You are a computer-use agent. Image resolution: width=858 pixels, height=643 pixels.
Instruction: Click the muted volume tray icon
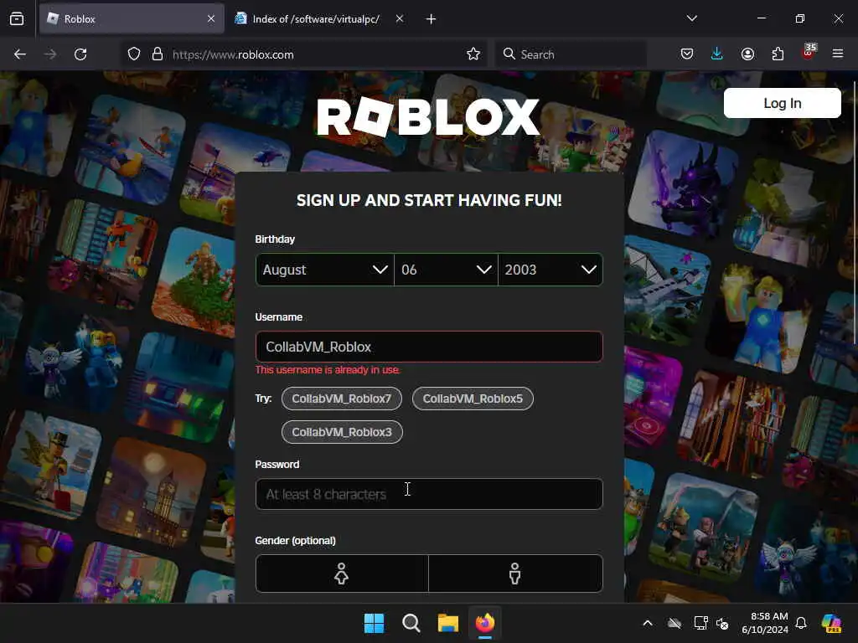coord(722,623)
